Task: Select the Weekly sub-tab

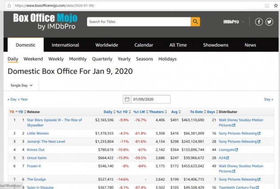Action: click(56, 59)
